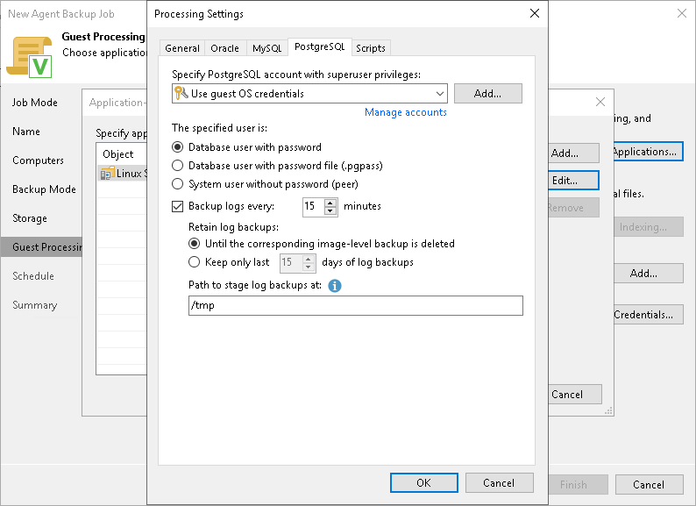Image resolution: width=696 pixels, height=506 pixels.
Task: Click resize grip of Application-Aware Processing window
Action: click(x=608, y=411)
